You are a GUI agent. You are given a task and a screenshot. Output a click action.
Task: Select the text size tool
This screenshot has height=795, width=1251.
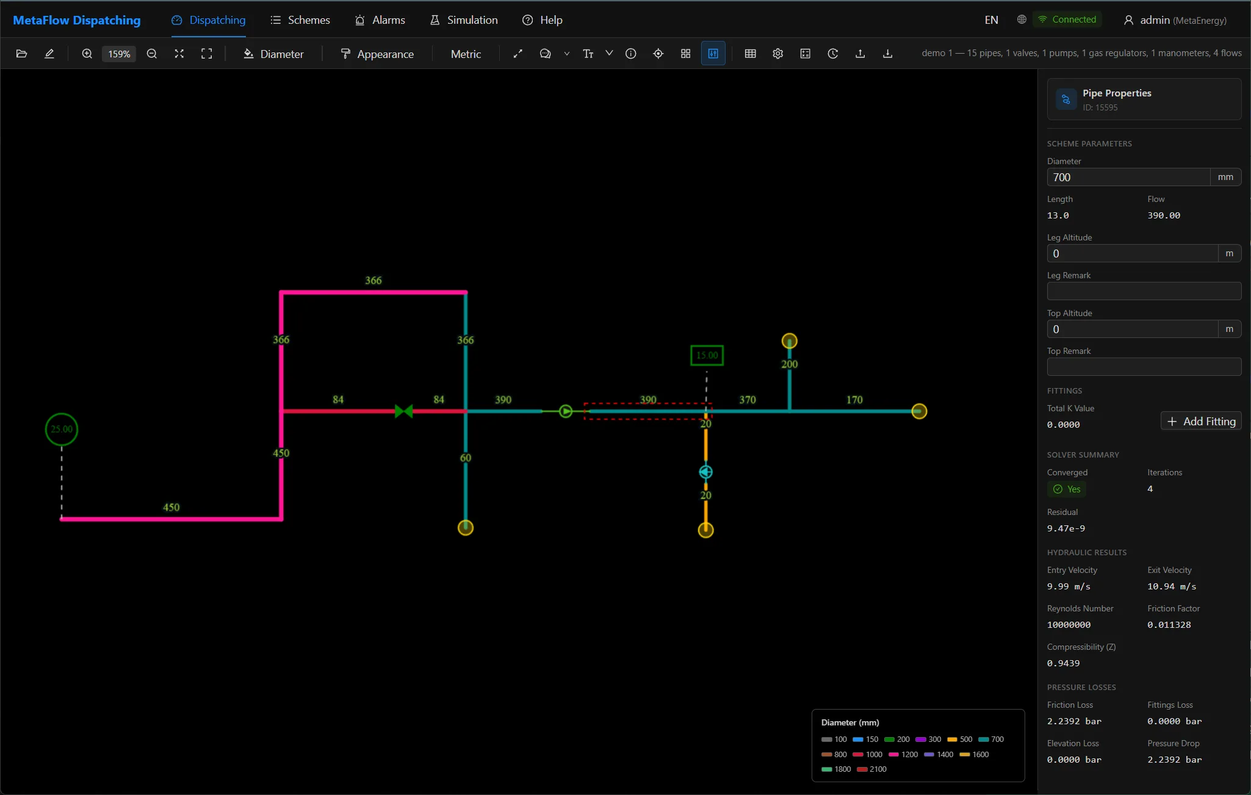(x=588, y=54)
